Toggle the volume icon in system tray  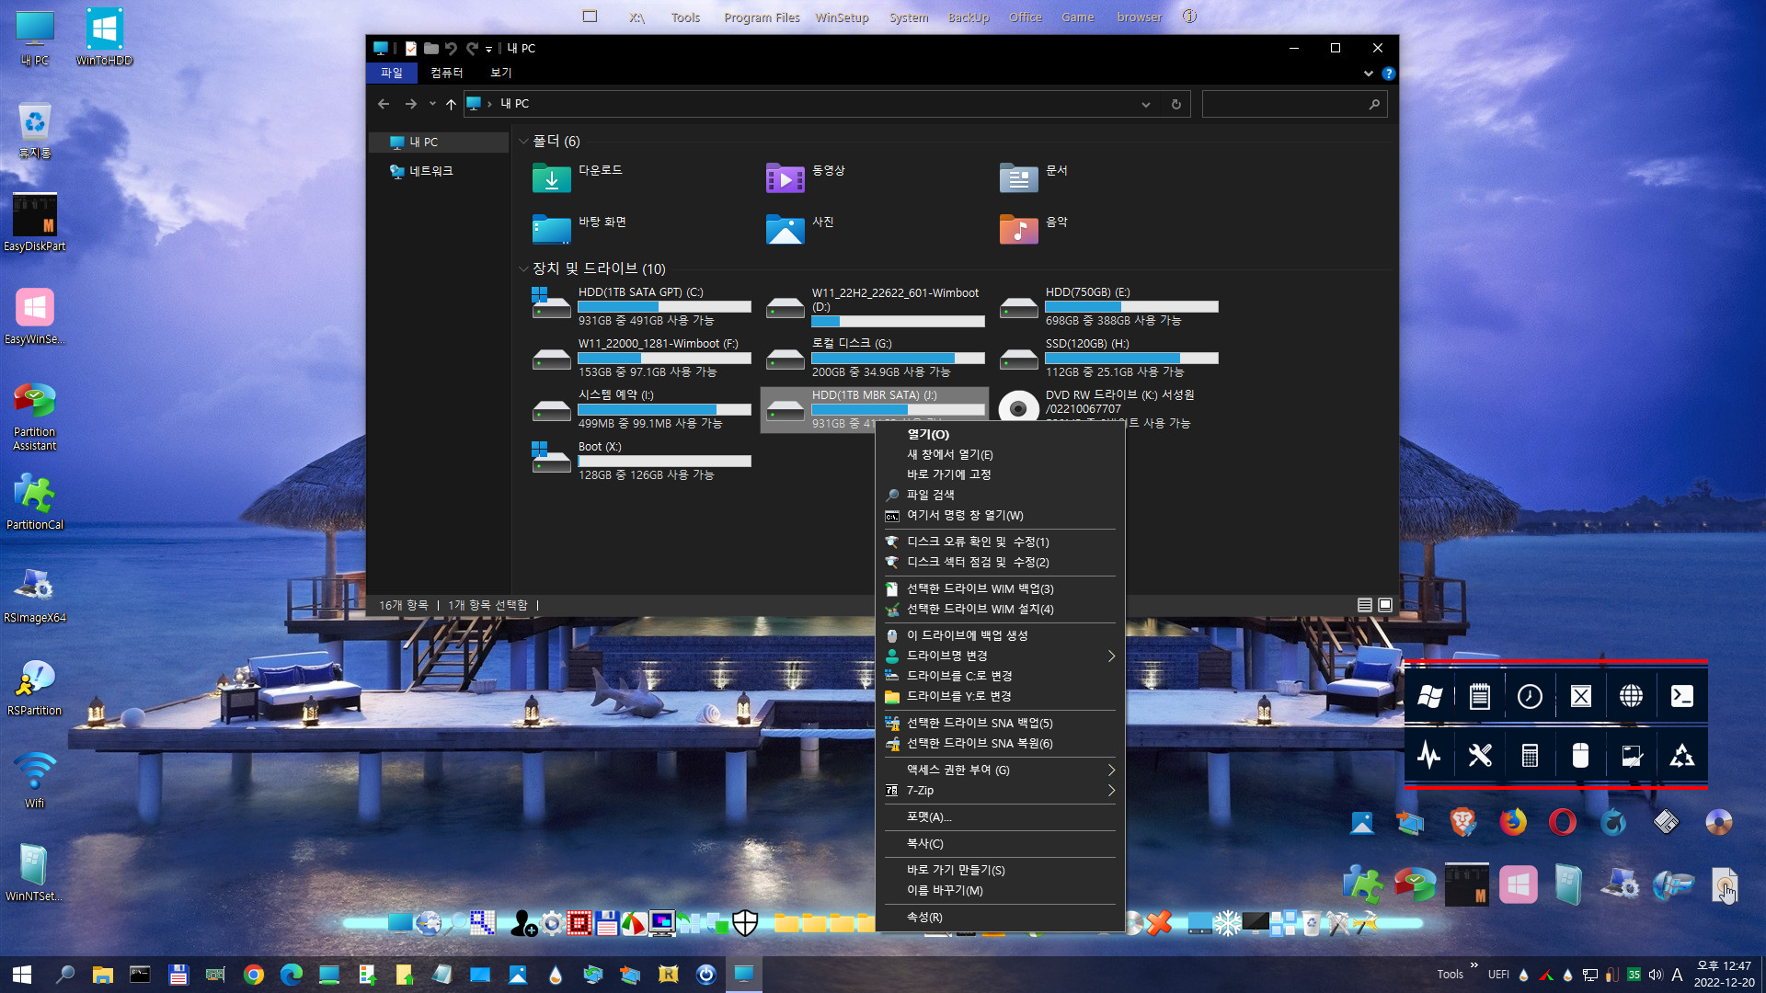(x=1656, y=975)
